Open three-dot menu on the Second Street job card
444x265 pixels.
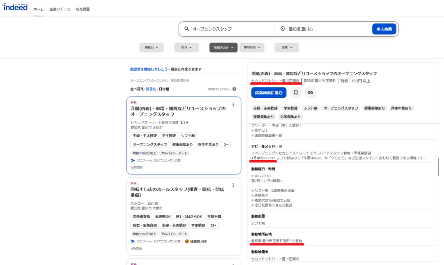233,104
